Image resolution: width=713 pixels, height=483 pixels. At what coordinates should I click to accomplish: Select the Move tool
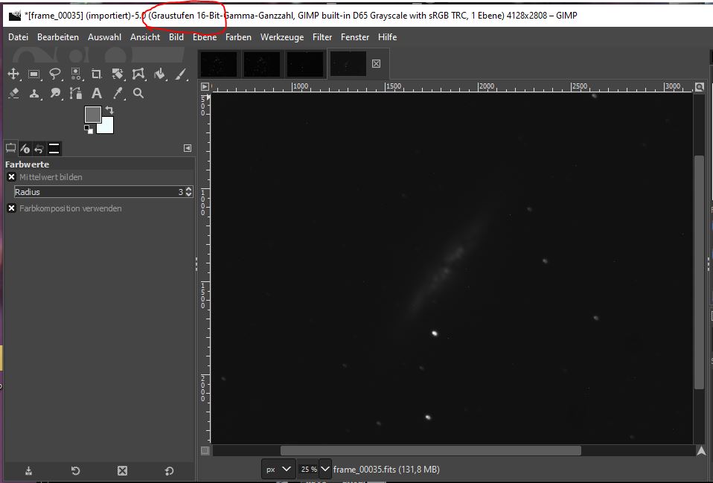pos(13,74)
